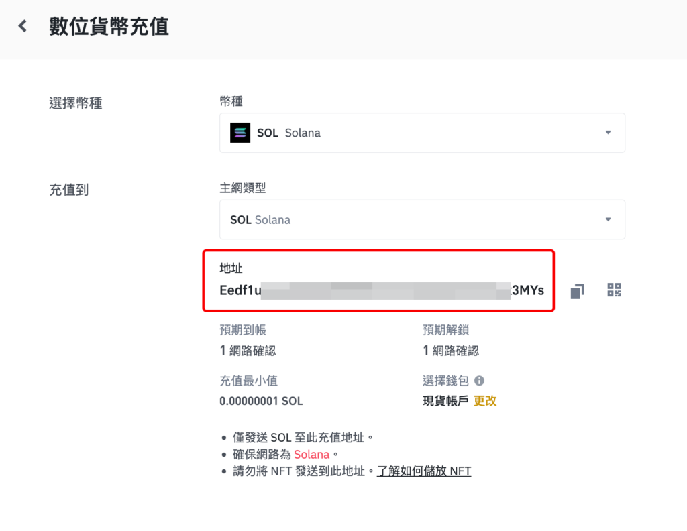The image size is (687, 531).
Task: Click the 地址 field label
Action: (x=231, y=268)
